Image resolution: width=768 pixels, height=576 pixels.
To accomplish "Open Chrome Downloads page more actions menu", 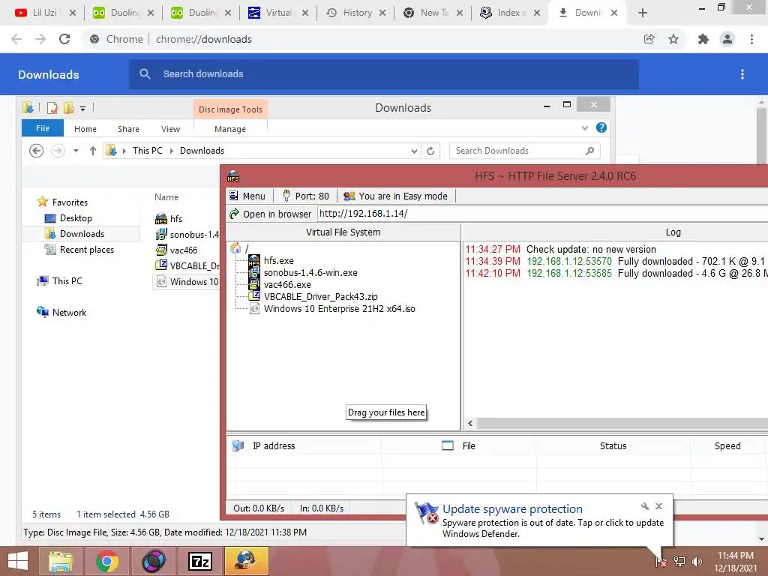I will [x=742, y=74].
